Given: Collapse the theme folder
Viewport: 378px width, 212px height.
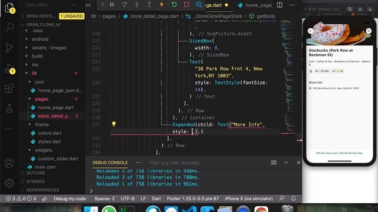Looking at the screenshot, I should [x=42, y=124].
